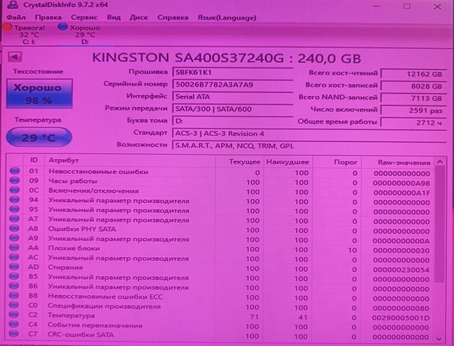
Task: Click the Прошивка field SBFK61K1
Action: point(233,72)
